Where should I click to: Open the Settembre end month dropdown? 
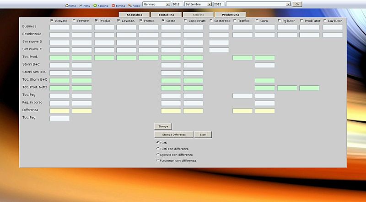[198, 4]
